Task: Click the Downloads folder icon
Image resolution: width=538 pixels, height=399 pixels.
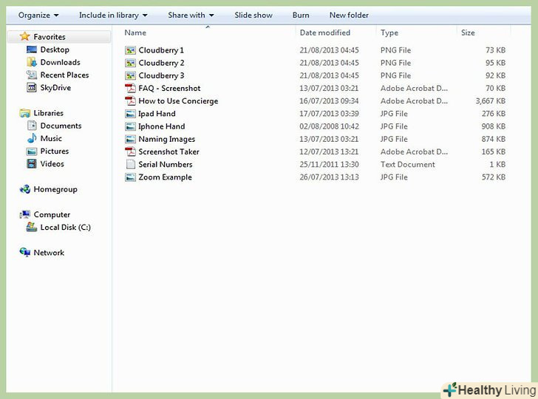Action: (x=32, y=62)
